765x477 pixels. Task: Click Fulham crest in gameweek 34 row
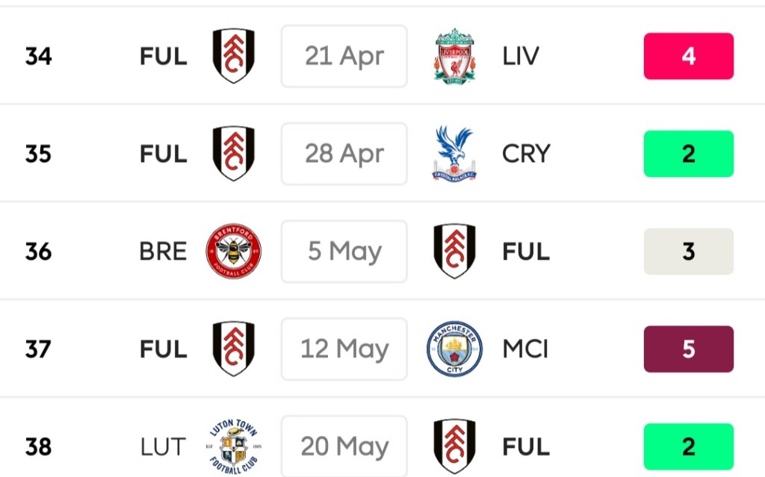point(234,56)
